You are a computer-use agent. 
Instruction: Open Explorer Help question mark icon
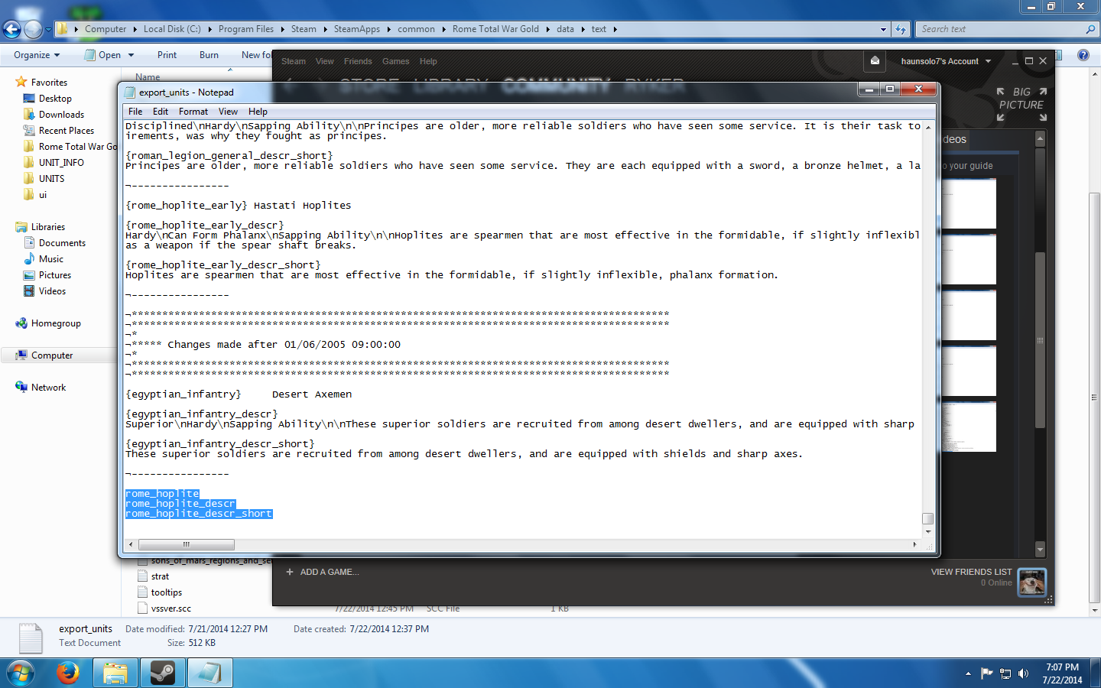click(x=1083, y=55)
